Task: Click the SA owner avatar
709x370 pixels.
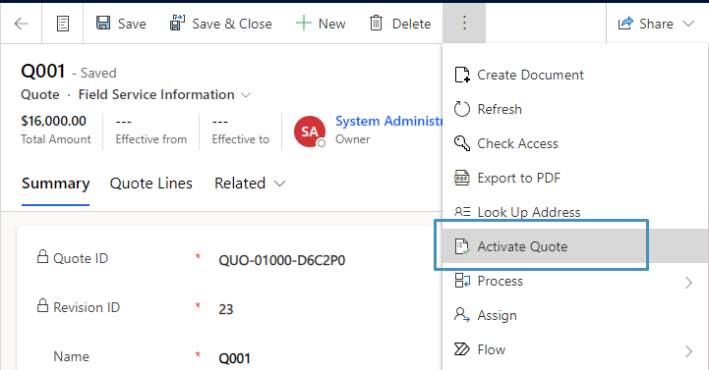Action: [x=310, y=132]
